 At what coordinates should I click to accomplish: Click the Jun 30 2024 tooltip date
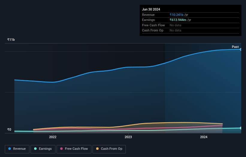pyautogui.click(x=151, y=9)
